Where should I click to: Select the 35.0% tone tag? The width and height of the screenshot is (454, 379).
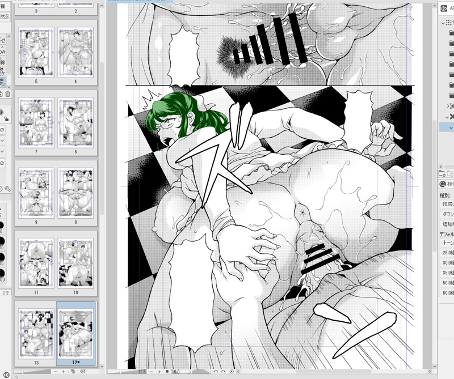pos(447,272)
